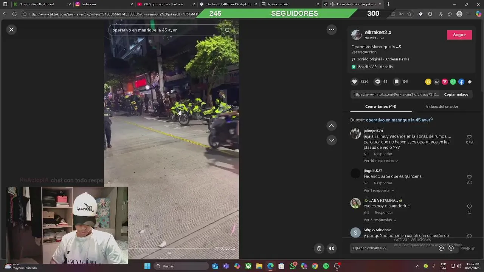Click Ver traducción link
The height and width of the screenshot is (272, 484).
pos(364,52)
